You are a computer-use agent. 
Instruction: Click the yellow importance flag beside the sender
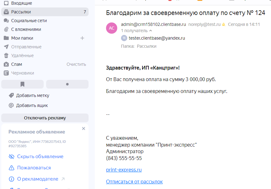click(x=224, y=24)
